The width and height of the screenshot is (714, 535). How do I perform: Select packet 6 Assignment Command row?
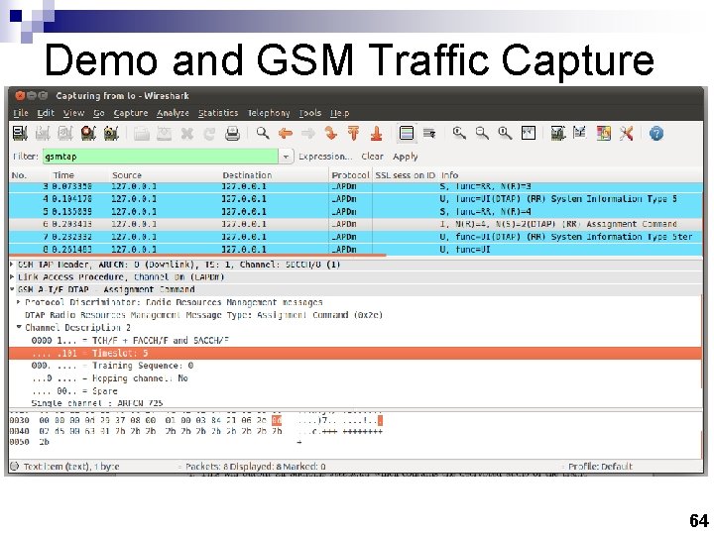[x=355, y=224]
